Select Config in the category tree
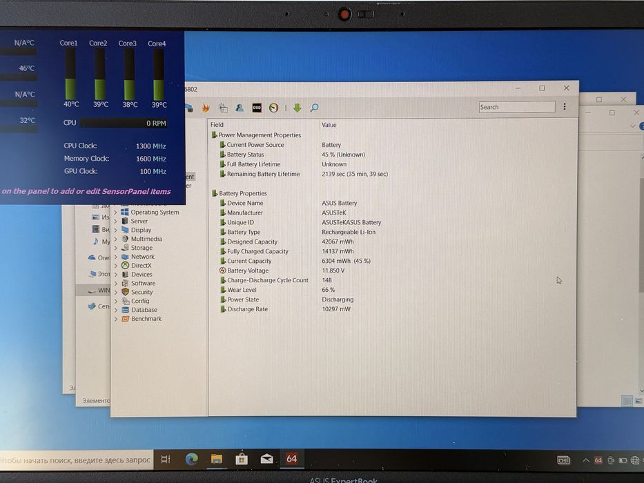 click(140, 301)
